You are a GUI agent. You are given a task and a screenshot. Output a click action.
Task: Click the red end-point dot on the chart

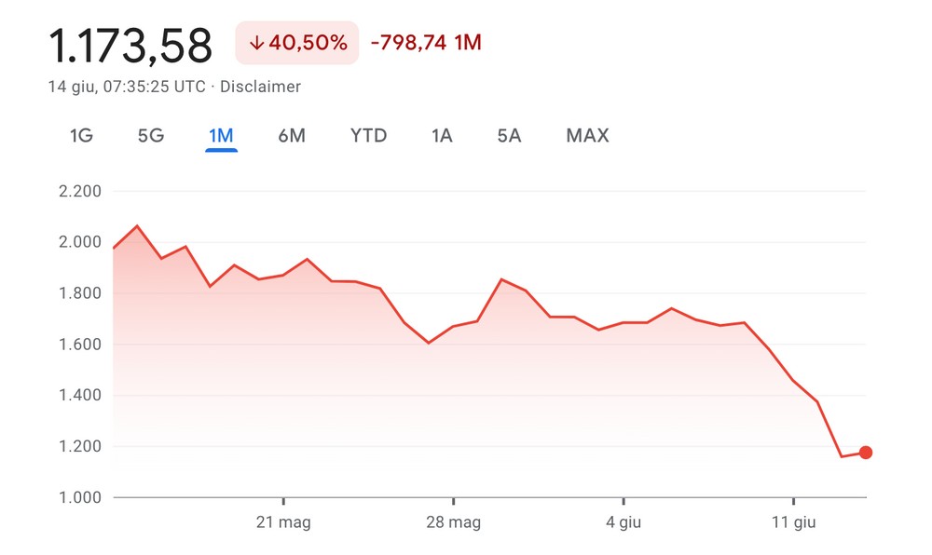point(866,453)
